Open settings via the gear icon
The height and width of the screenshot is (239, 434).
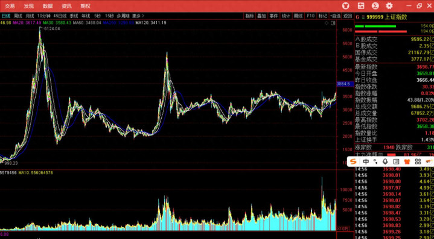[389, 6]
